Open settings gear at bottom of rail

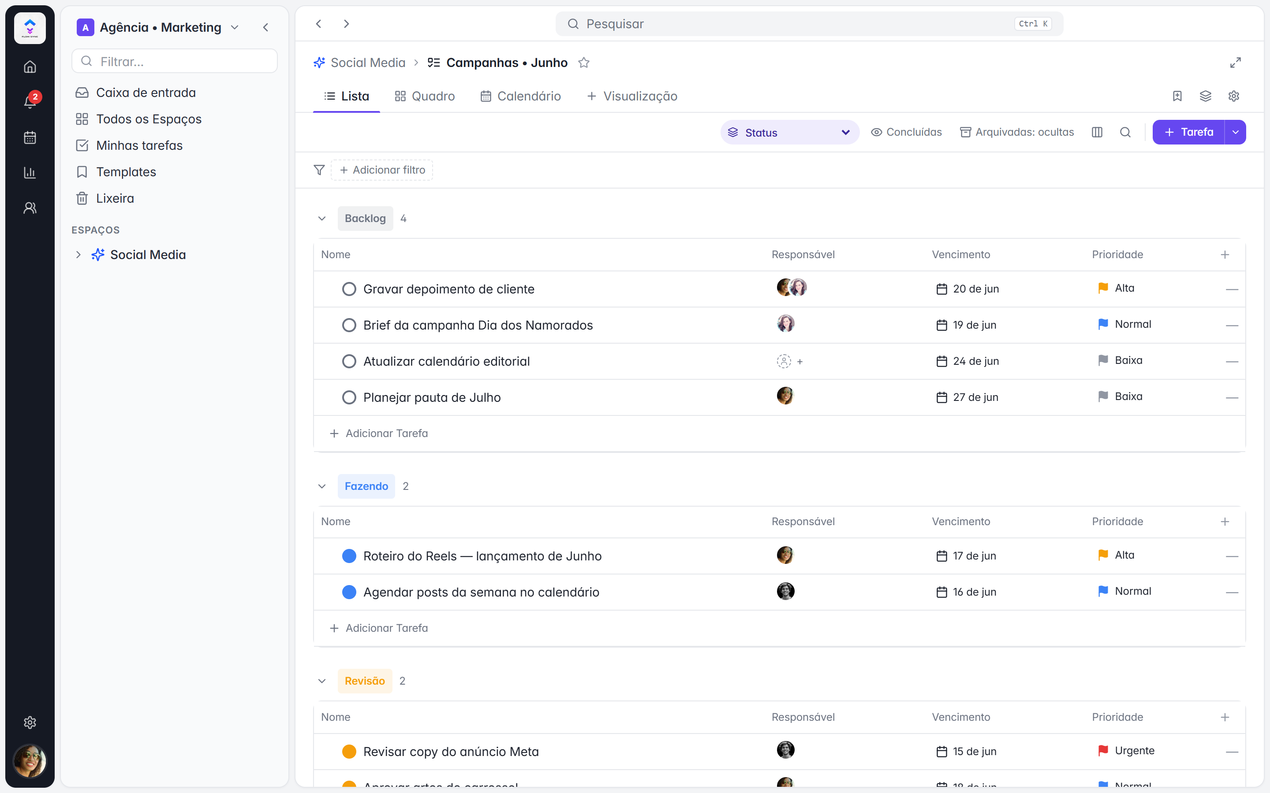tap(30, 722)
